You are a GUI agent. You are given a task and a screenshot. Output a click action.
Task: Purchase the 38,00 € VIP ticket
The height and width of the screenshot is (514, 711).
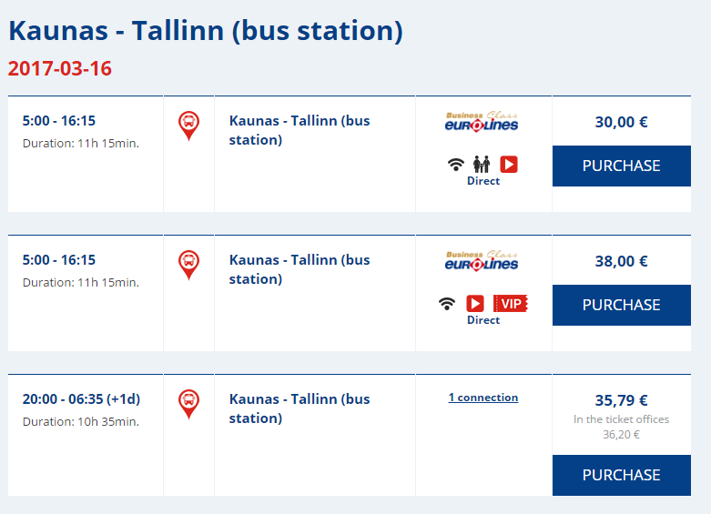point(621,305)
